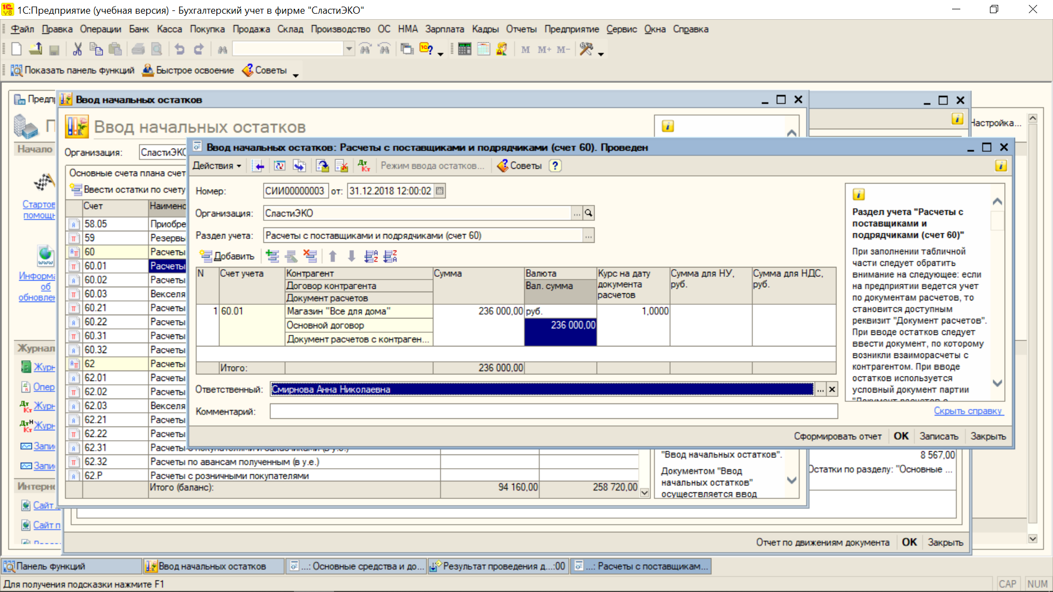
Task: Toggle the yellow info panel button in document toolbar
Action: (x=1001, y=166)
